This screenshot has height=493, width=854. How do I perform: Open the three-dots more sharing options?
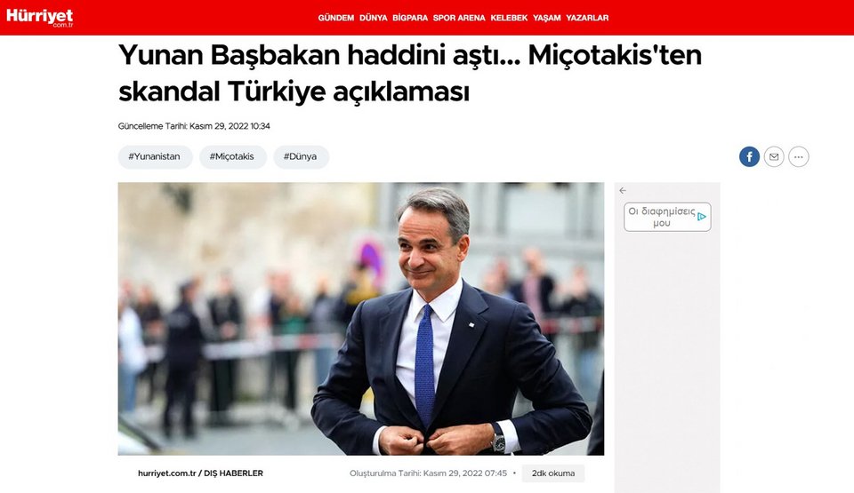[799, 156]
